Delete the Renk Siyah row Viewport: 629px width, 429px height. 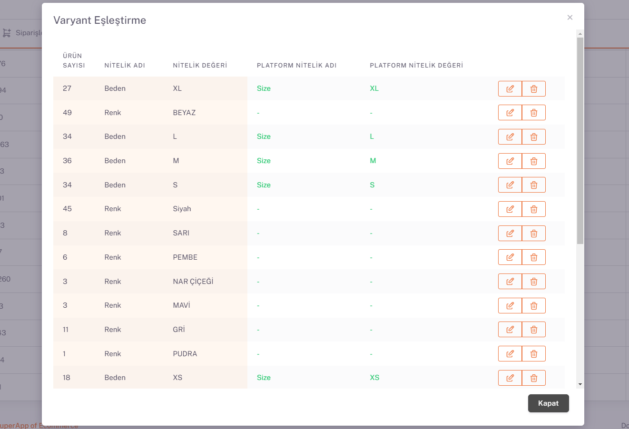[x=534, y=209]
